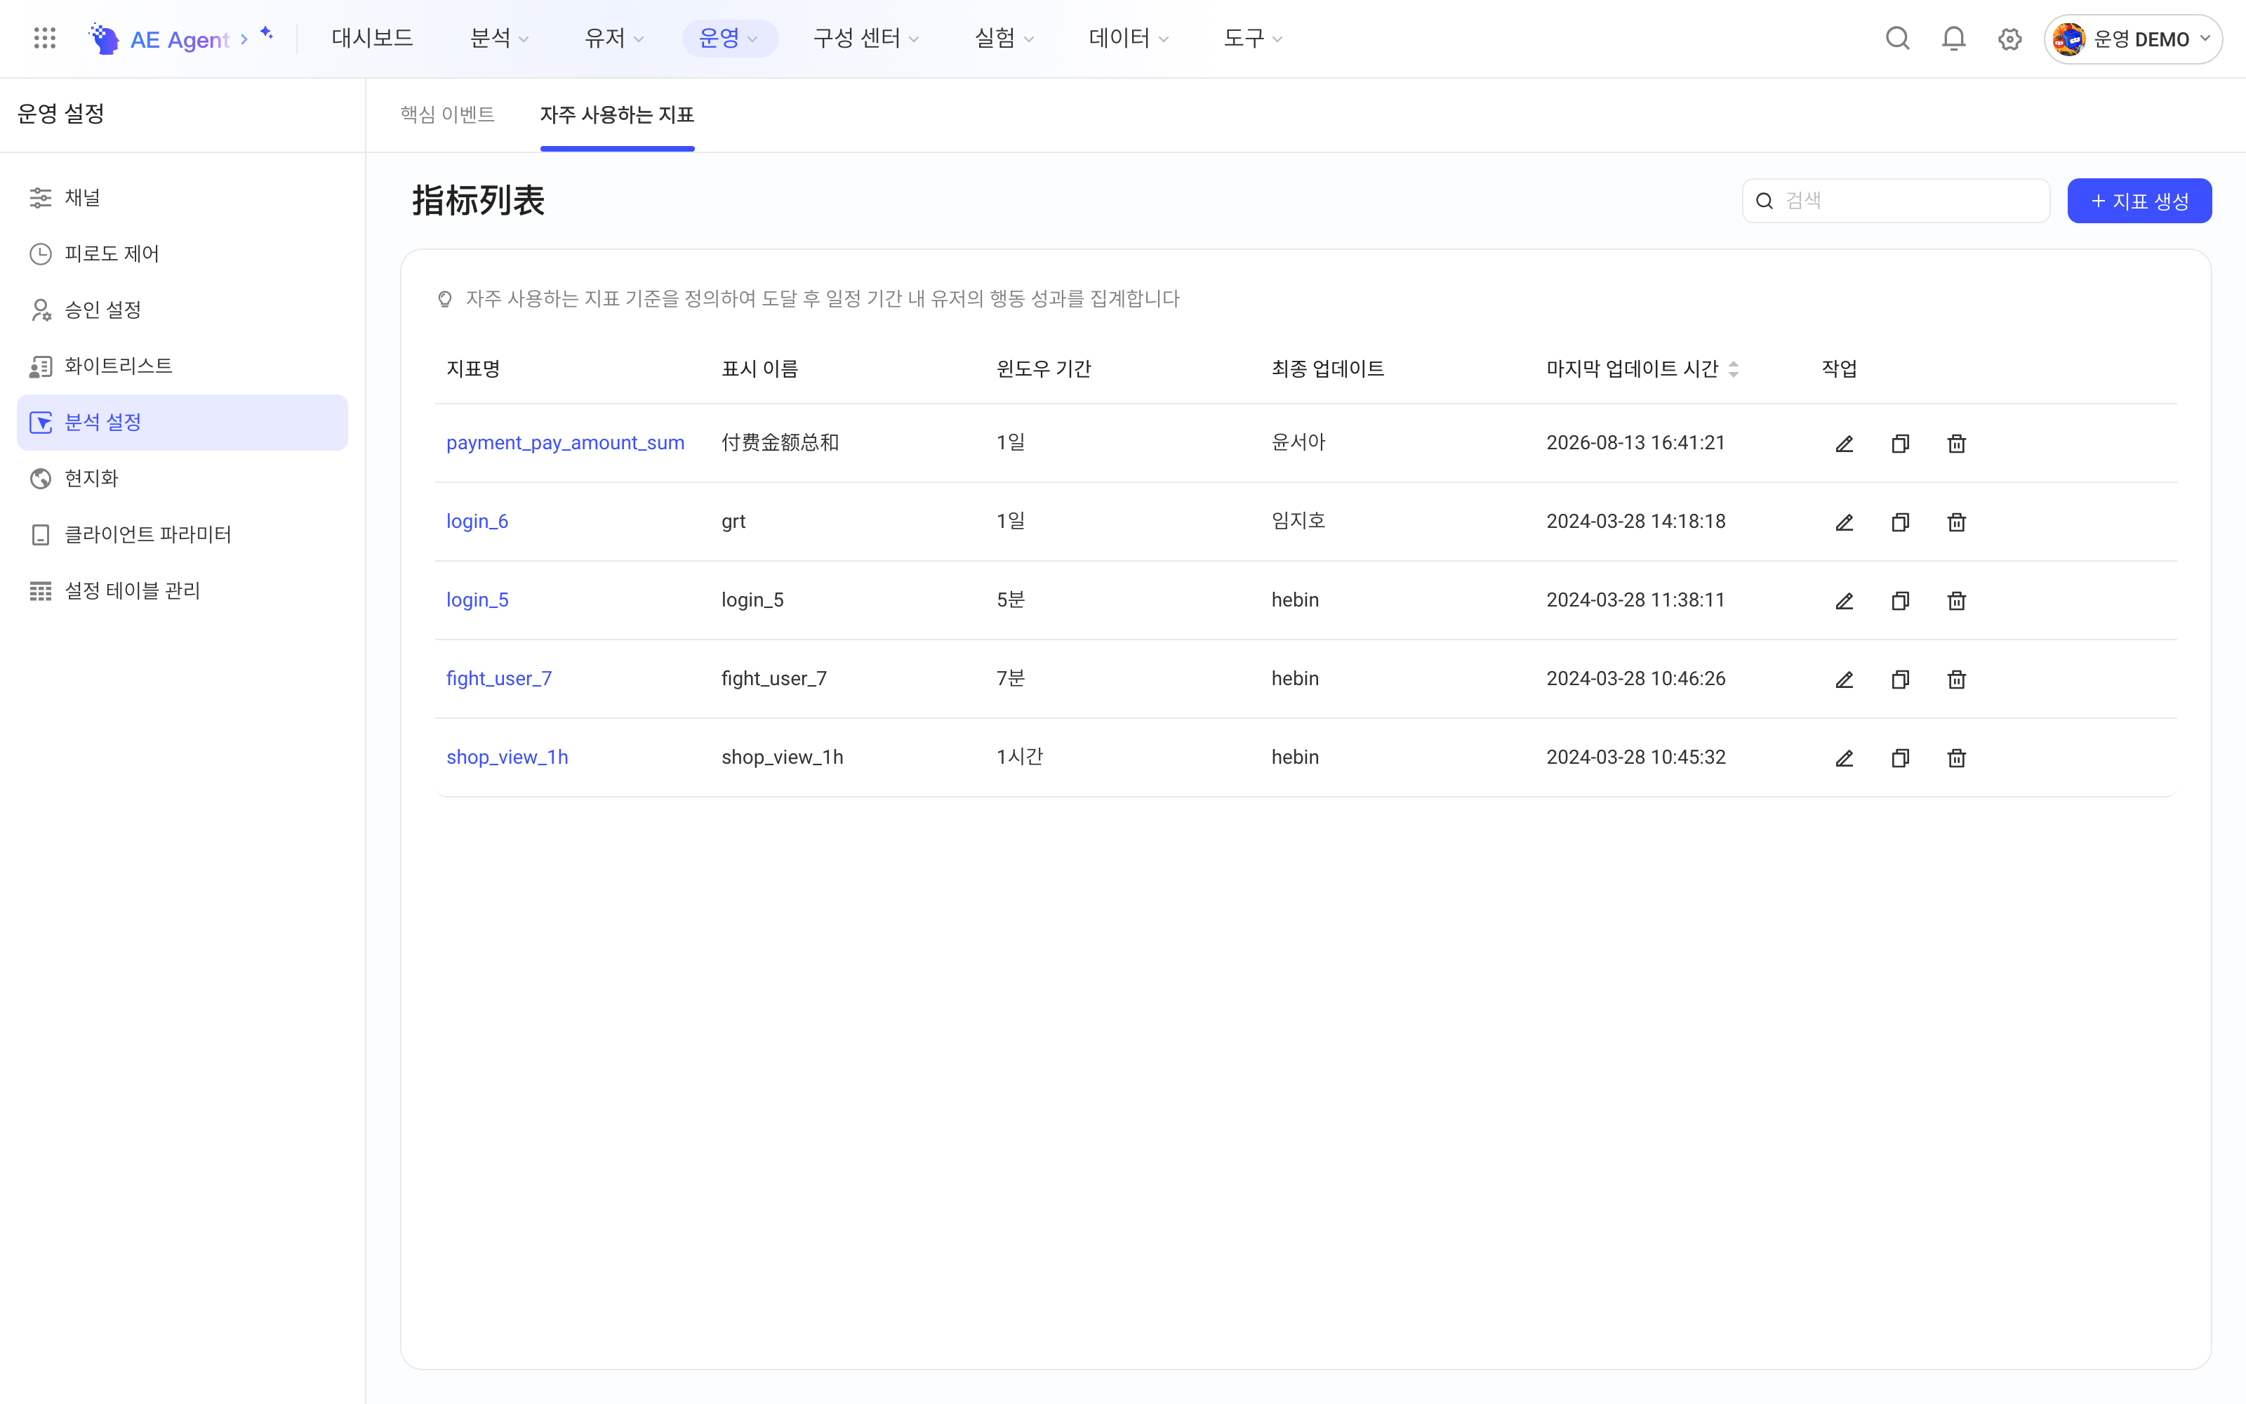Viewport: 2246px width, 1404px height.
Task: Open 승인 설정 in the sidebar
Action: [x=182, y=310]
